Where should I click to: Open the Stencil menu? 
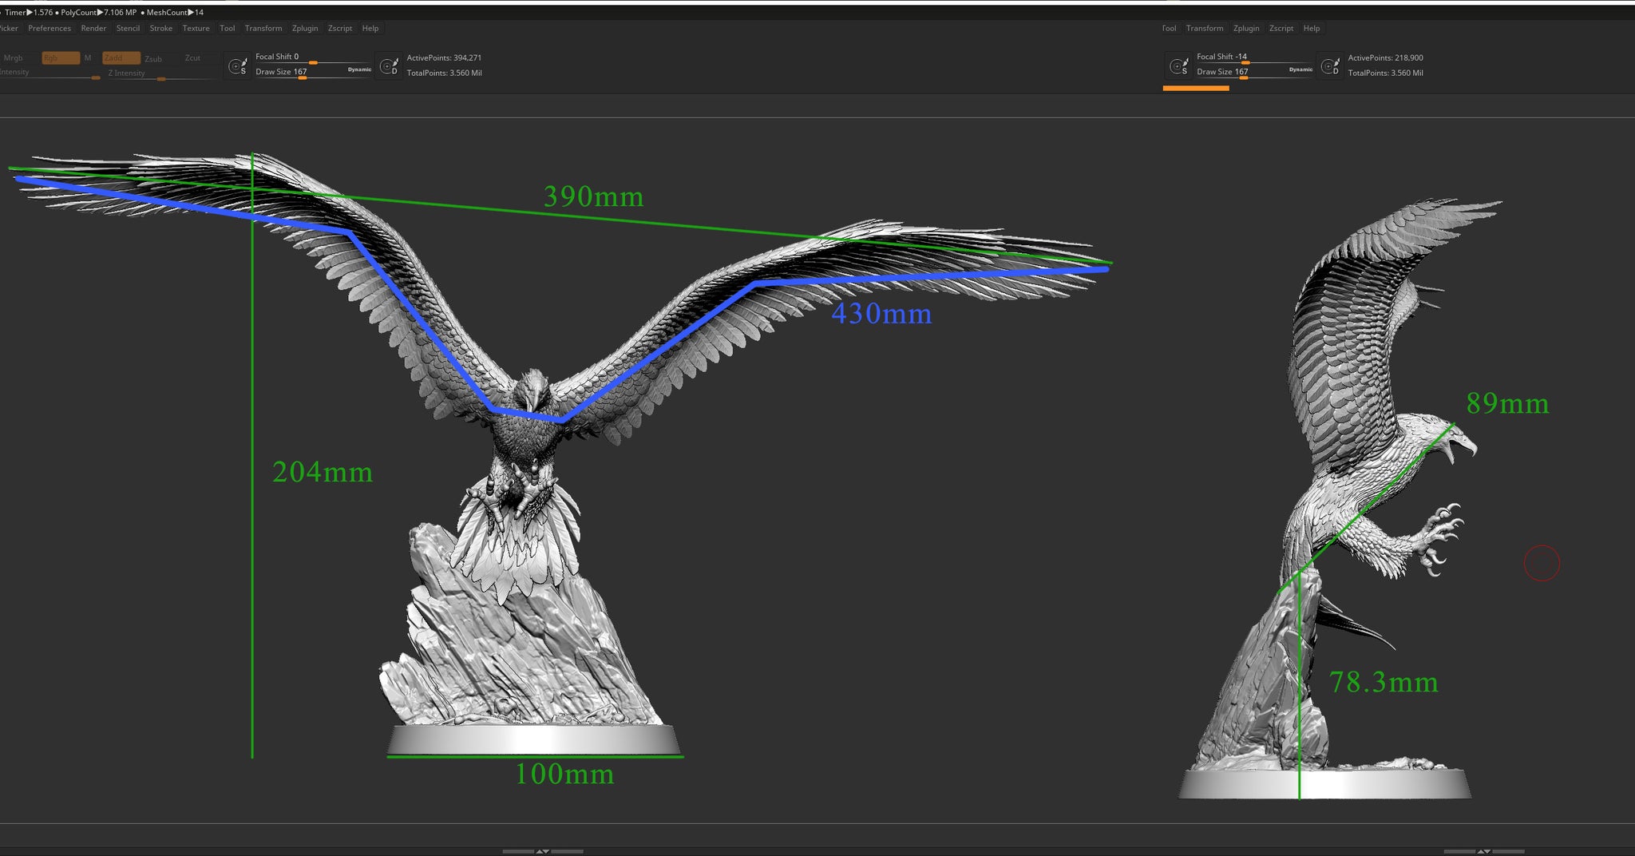tap(128, 29)
